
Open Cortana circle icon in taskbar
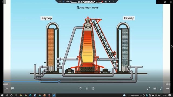[x=11, y=95]
